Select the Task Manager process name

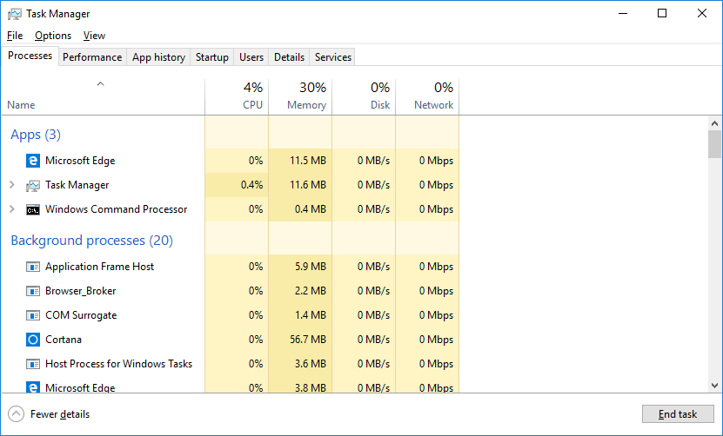pos(77,185)
